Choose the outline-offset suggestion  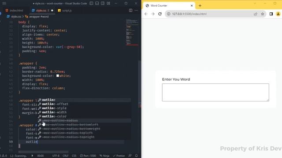84,104
